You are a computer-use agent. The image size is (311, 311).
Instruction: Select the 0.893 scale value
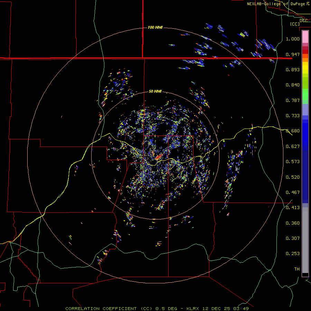(x=293, y=69)
